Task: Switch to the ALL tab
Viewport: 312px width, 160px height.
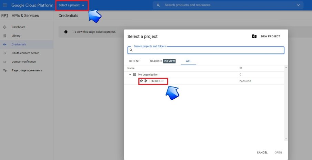Action: click(189, 61)
